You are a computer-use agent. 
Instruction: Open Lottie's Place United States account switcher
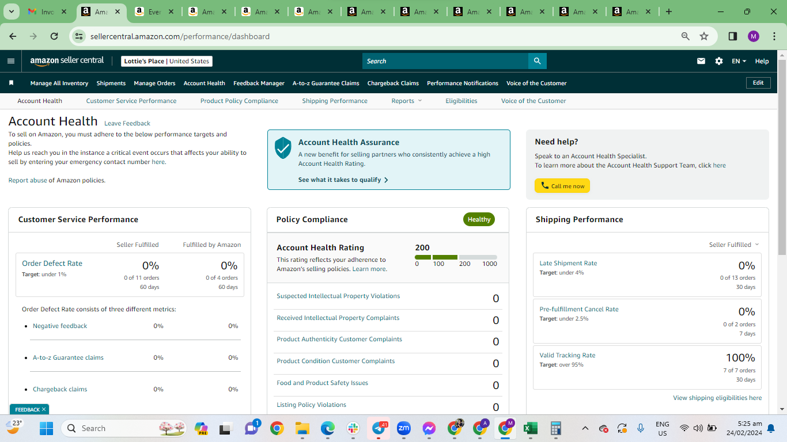(x=167, y=61)
